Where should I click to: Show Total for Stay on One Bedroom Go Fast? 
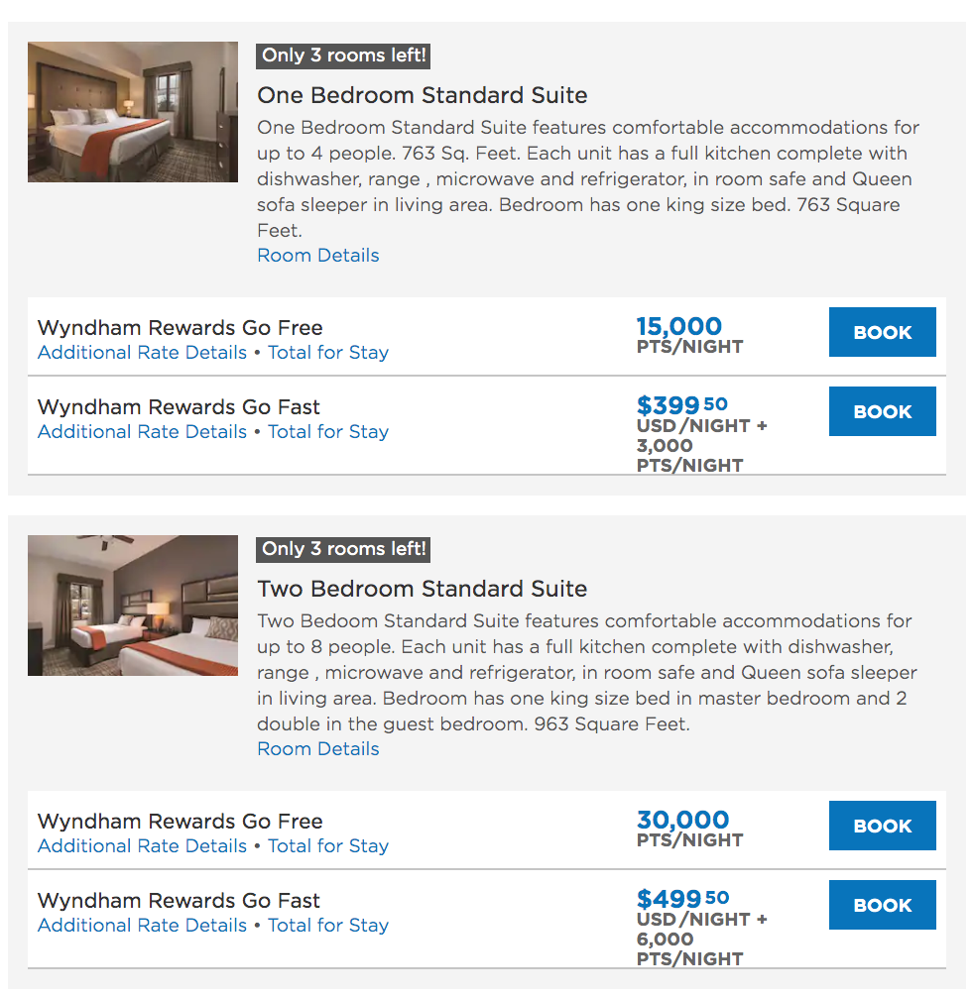coord(328,432)
